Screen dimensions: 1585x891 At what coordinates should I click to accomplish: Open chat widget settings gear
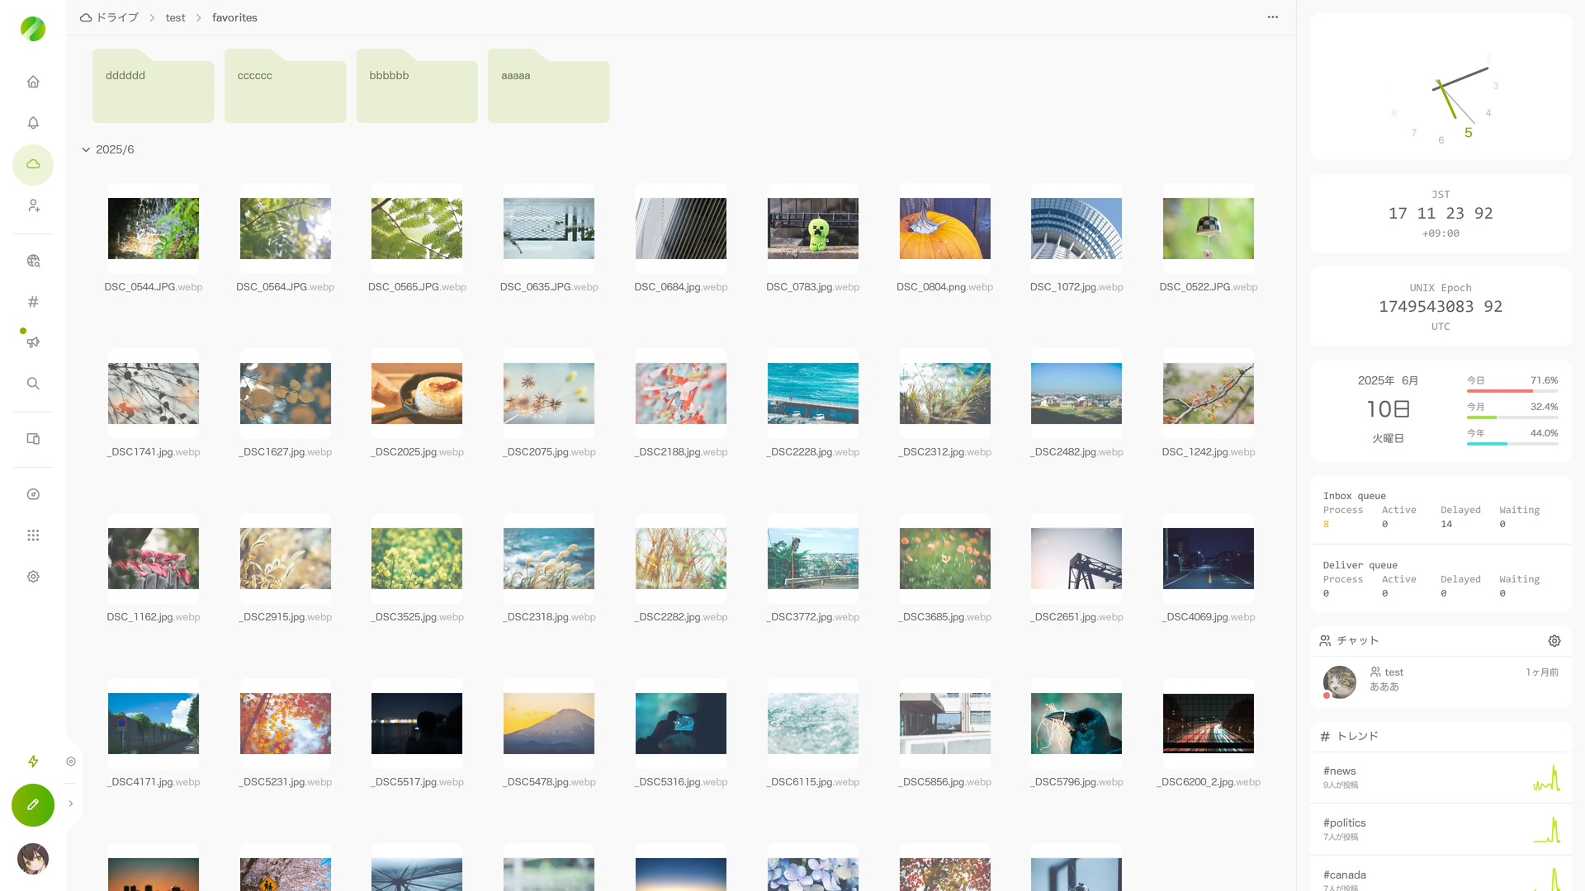(1554, 641)
